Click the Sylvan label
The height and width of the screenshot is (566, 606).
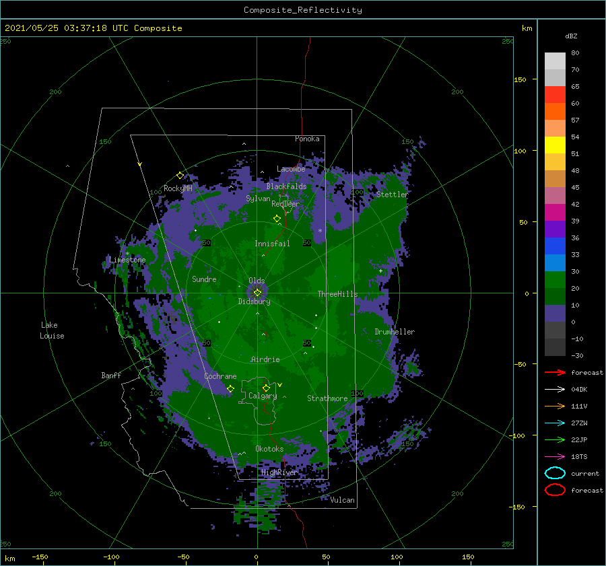[x=258, y=199]
